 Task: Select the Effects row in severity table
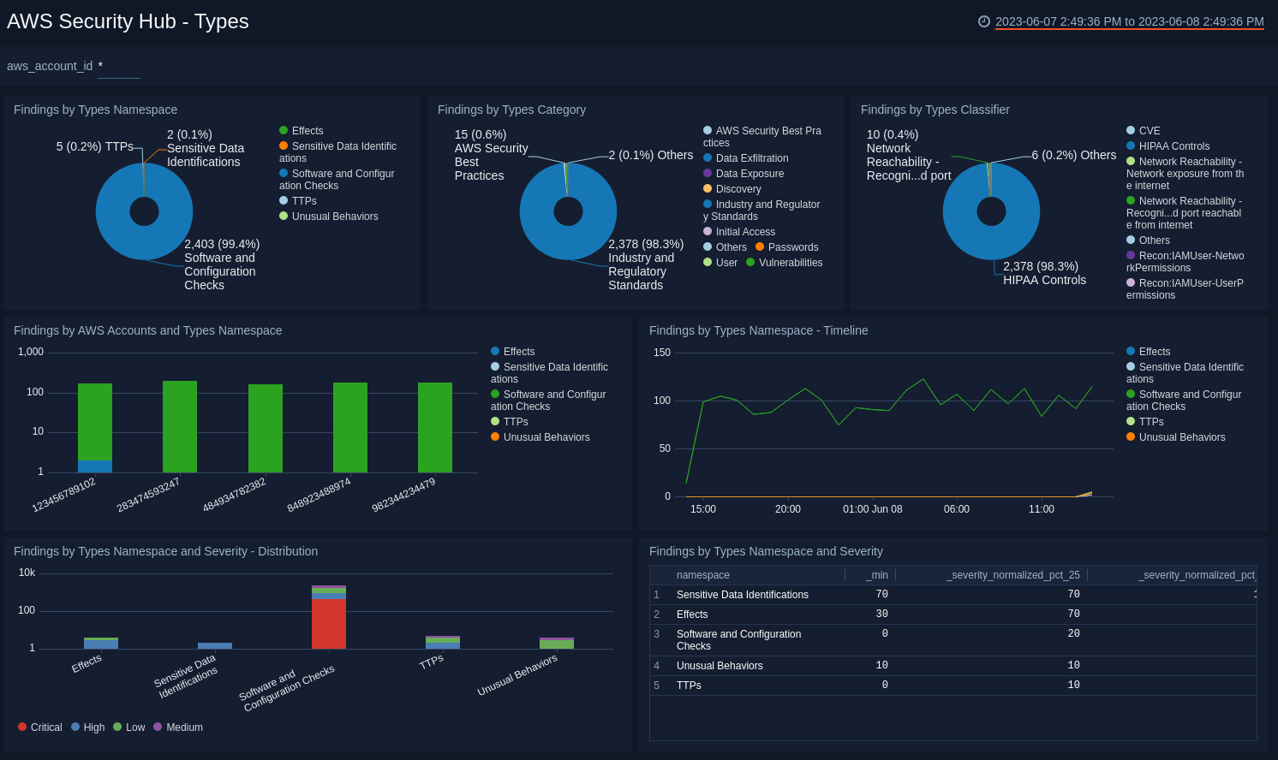(x=953, y=615)
